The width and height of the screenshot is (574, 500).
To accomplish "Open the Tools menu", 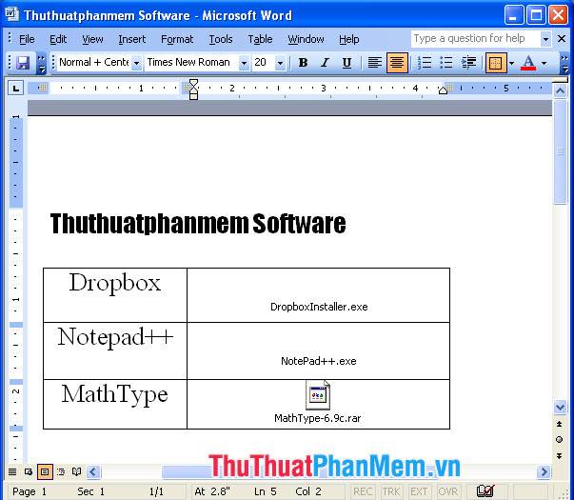I will [x=221, y=39].
